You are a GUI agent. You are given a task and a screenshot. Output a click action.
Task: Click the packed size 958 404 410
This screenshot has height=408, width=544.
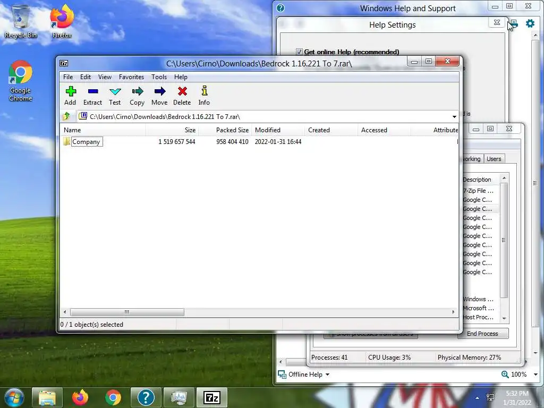click(232, 141)
